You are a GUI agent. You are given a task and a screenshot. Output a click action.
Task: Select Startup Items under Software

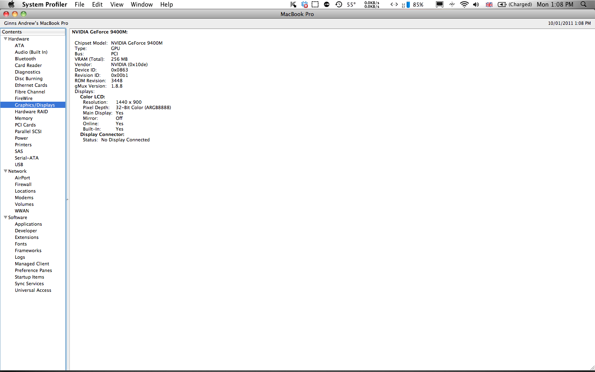[29, 277]
